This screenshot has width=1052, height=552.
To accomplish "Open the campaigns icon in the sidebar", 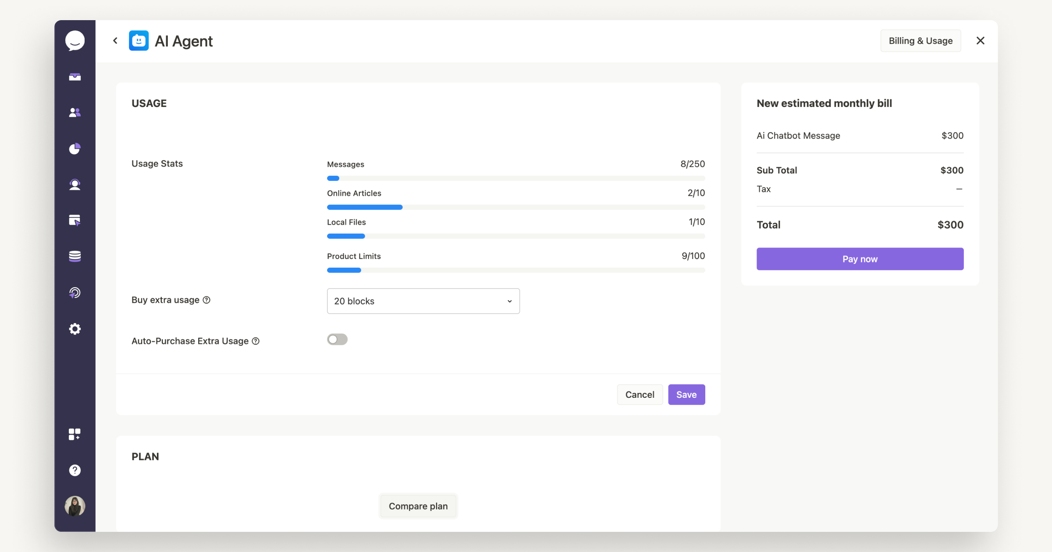I will coord(75,220).
